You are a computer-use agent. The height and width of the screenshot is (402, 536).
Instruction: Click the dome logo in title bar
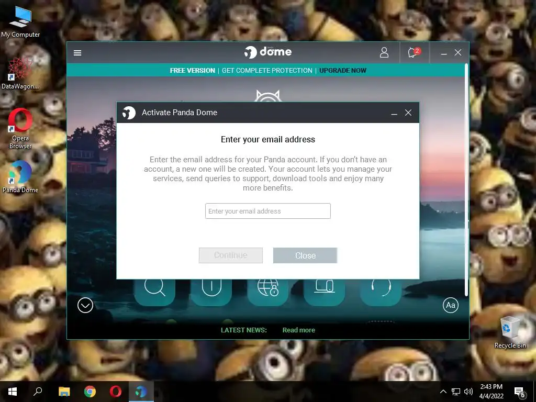click(x=268, y=52)
